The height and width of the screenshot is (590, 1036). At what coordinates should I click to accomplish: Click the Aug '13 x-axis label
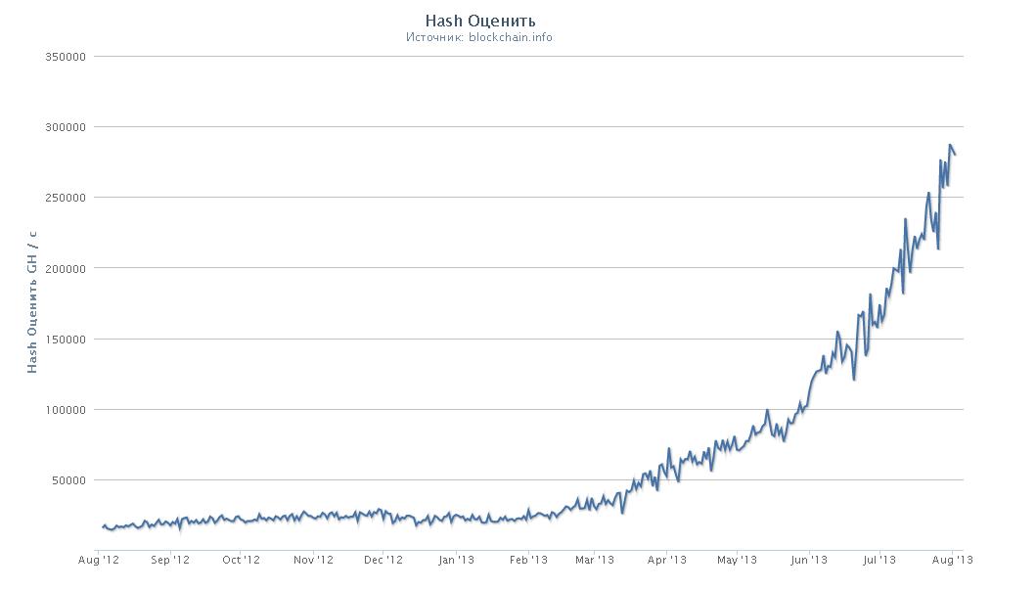point(952,561)
